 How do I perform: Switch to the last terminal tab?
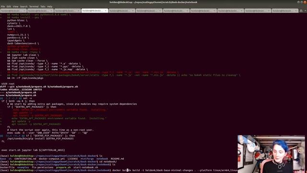point(285,11)
